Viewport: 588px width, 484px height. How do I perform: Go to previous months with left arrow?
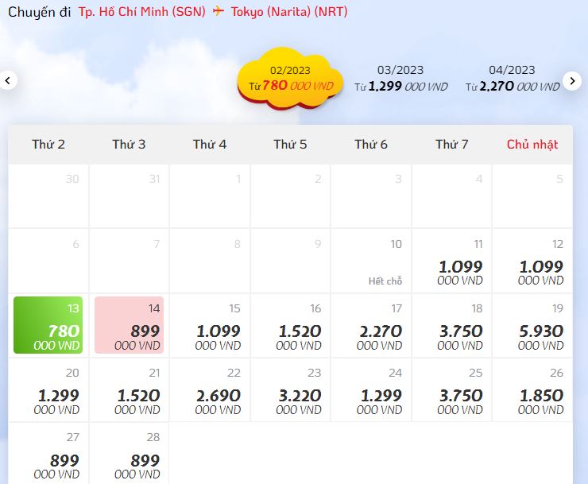tap(7, 80)
